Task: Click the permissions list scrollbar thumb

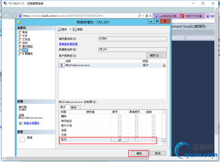Action: click(164, 140)
